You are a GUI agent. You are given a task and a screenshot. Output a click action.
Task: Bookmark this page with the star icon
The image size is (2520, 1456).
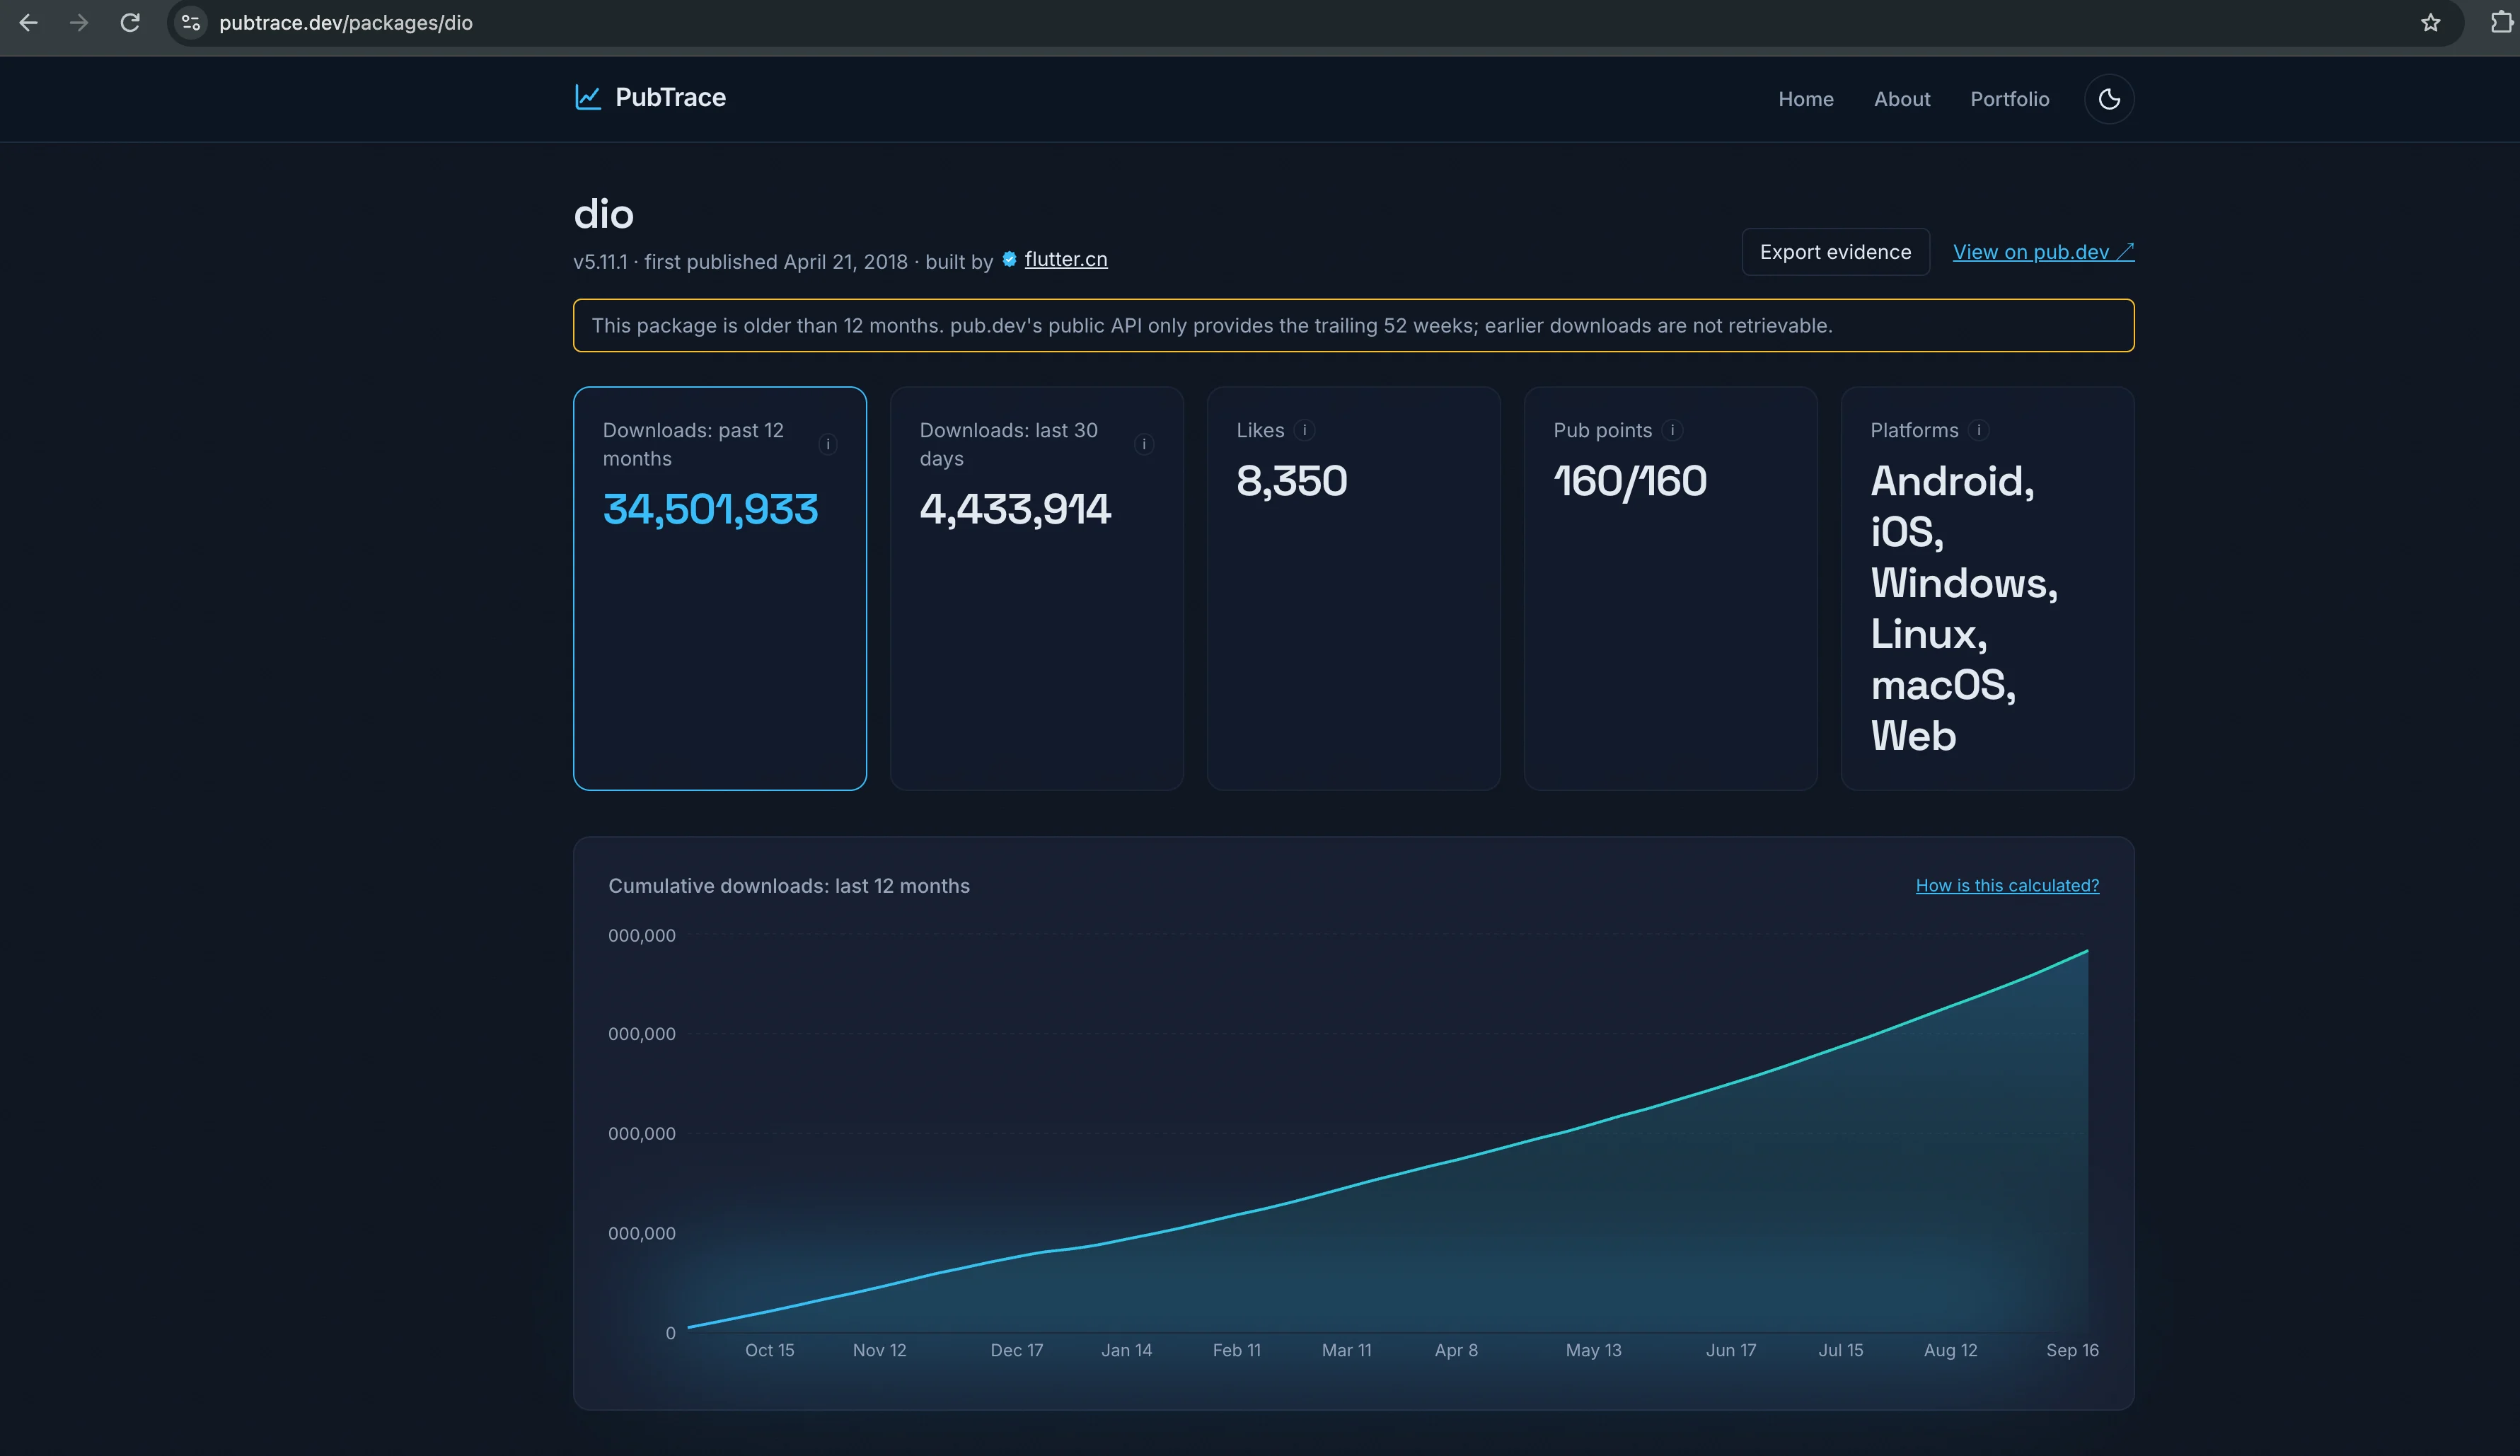[x=2430, y=22]
